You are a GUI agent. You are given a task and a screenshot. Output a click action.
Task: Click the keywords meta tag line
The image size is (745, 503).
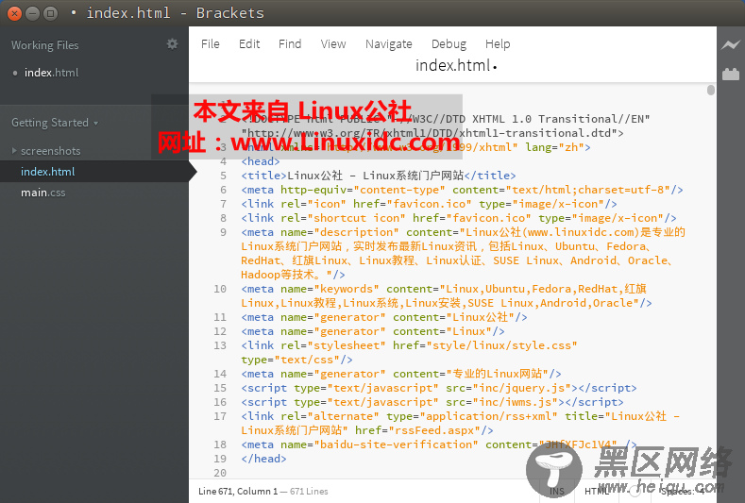click(446, 296)
